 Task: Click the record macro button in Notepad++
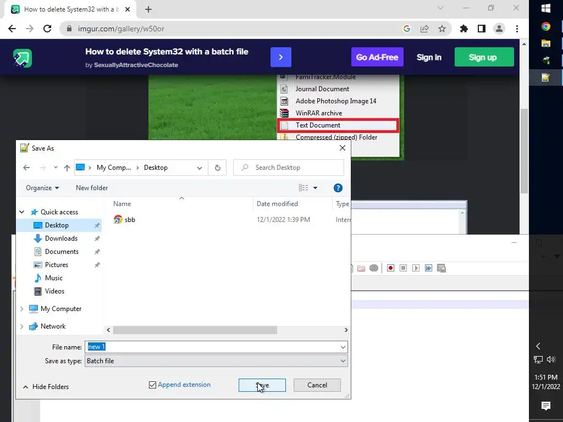391,268
